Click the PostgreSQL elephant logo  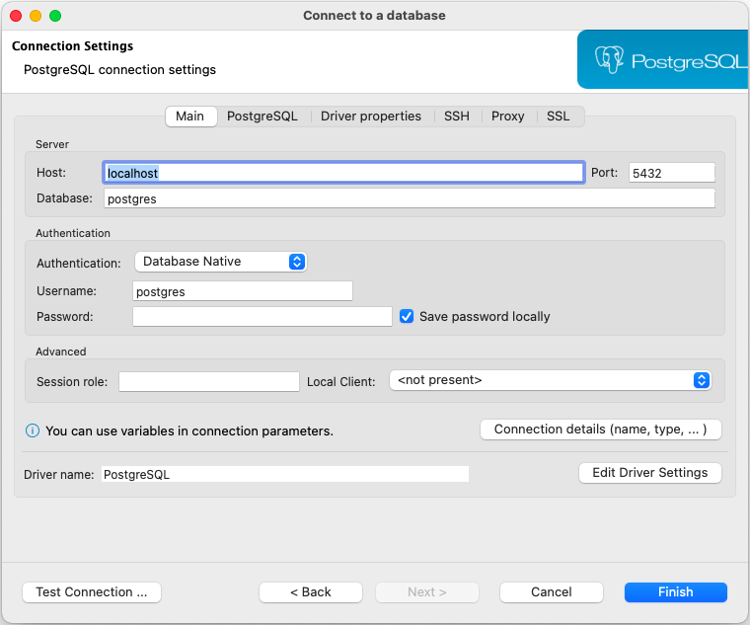[x=609, y=60]
